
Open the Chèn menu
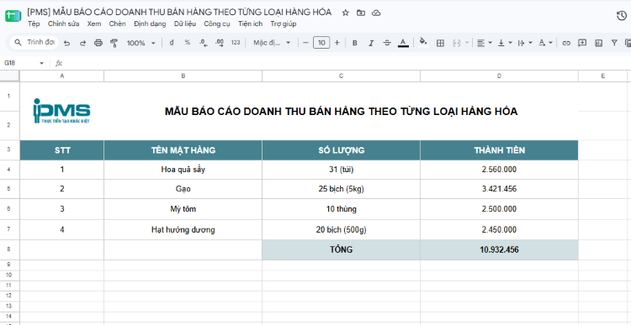pos(117,24)
